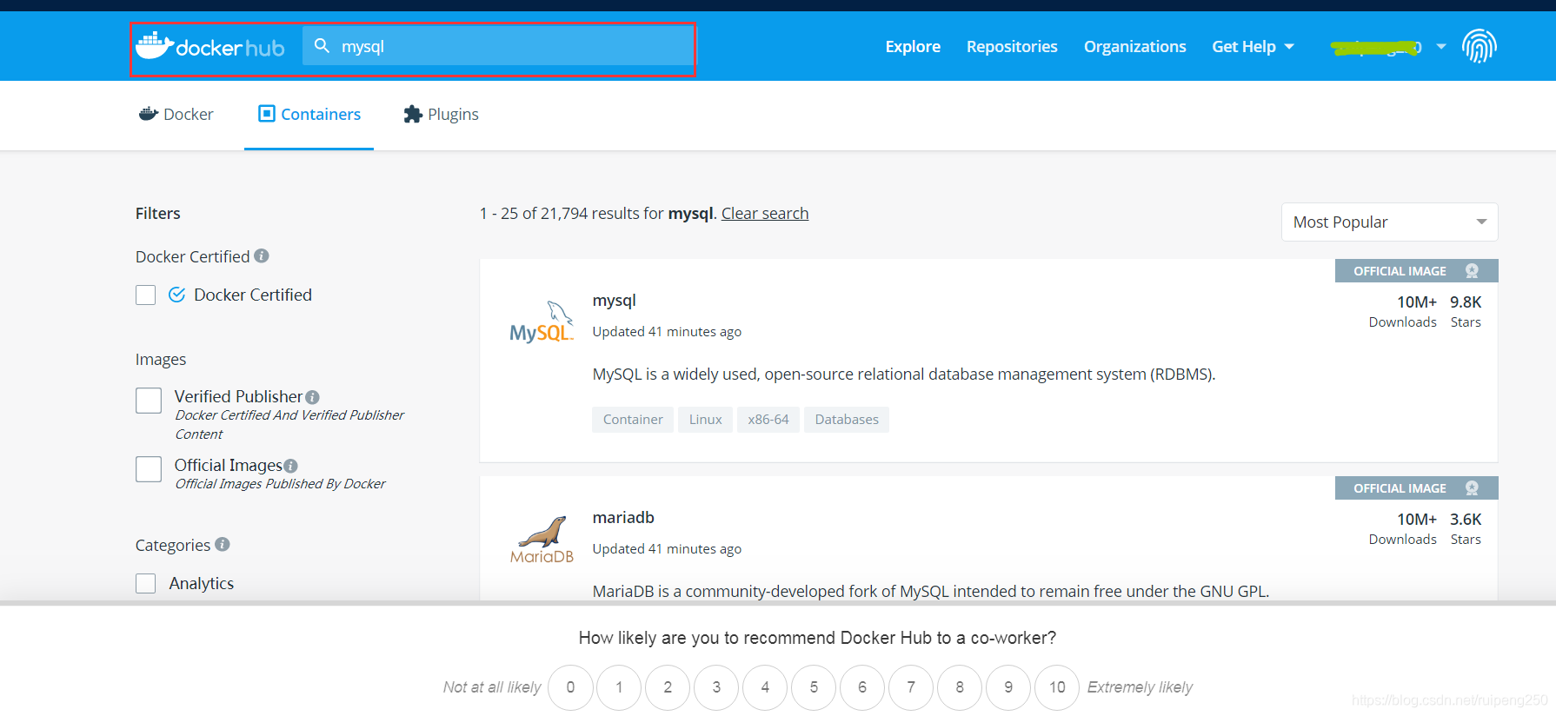Rate recommendation score 9
Viewport: 1556px width, 716px height.
1008,687
